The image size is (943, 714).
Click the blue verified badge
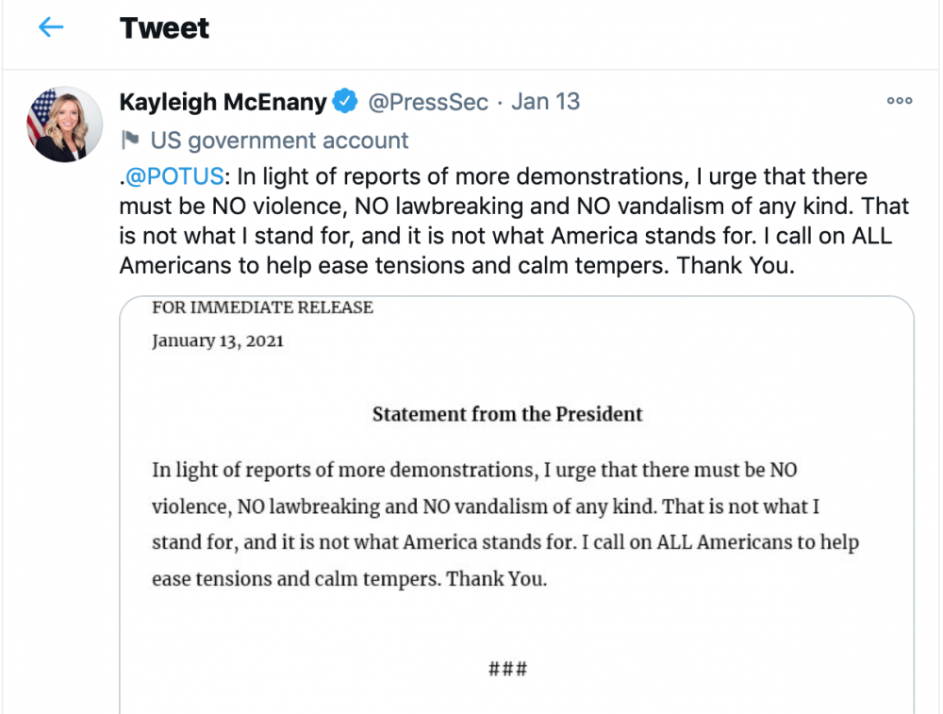[x=345, y=102]
